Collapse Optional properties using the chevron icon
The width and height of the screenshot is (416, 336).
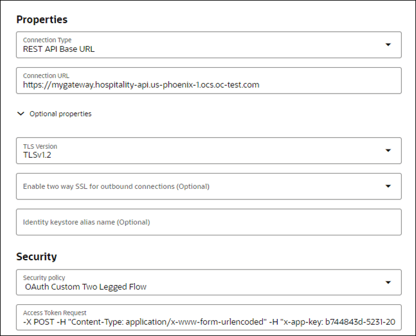click(21, 114)
